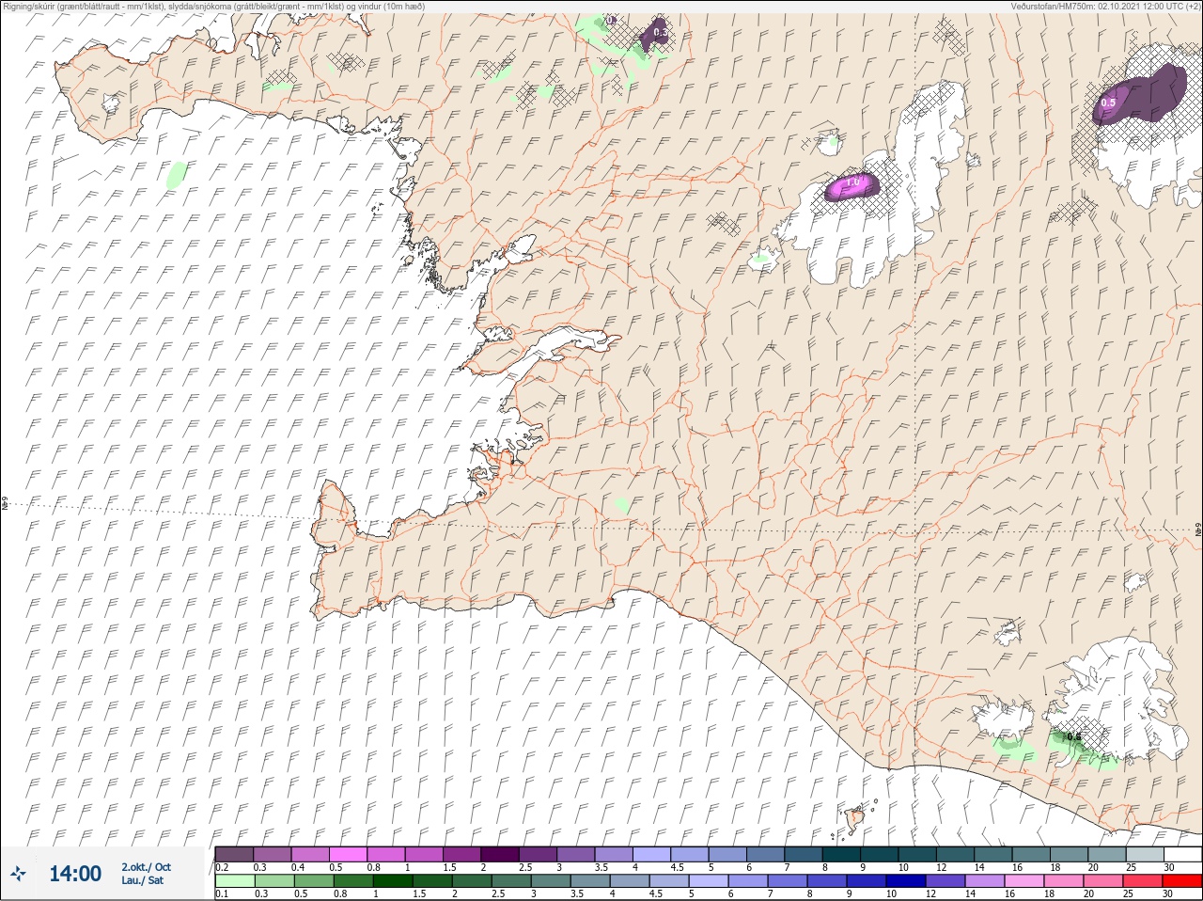The width and height of the screenshot is (1203, 901).
Task: Click the '0.5' value on the green rain area
Action: (x=1072, y=736)
